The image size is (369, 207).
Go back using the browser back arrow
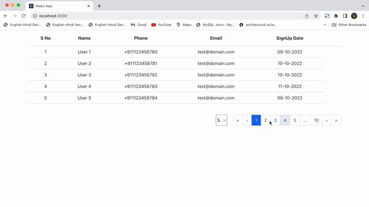6,16
